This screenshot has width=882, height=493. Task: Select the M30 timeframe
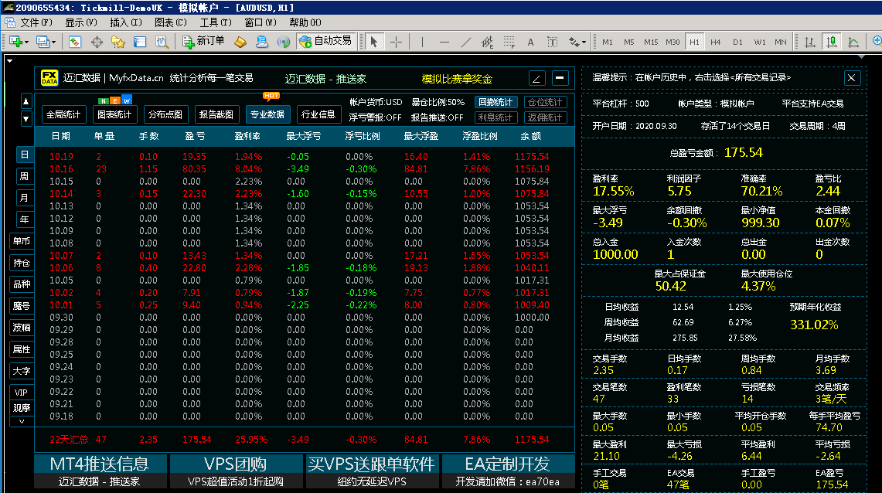click(673, 42)
